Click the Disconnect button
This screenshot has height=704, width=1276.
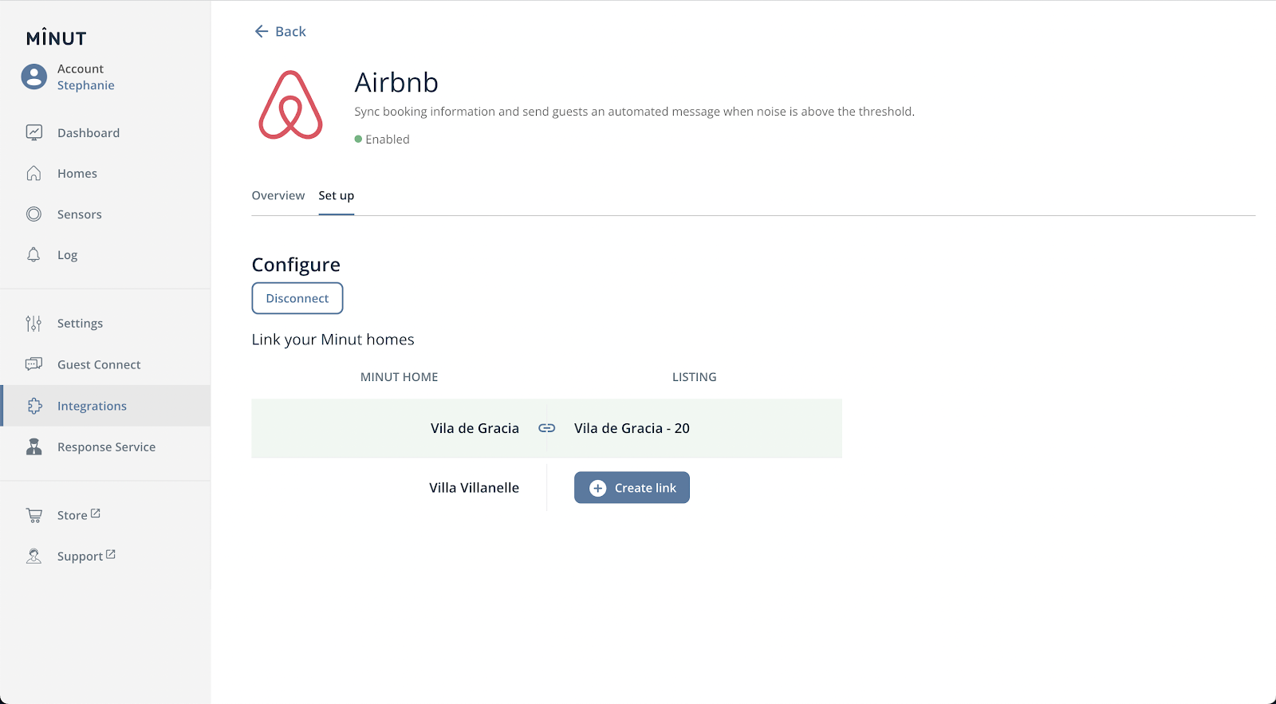click(297, 298)
